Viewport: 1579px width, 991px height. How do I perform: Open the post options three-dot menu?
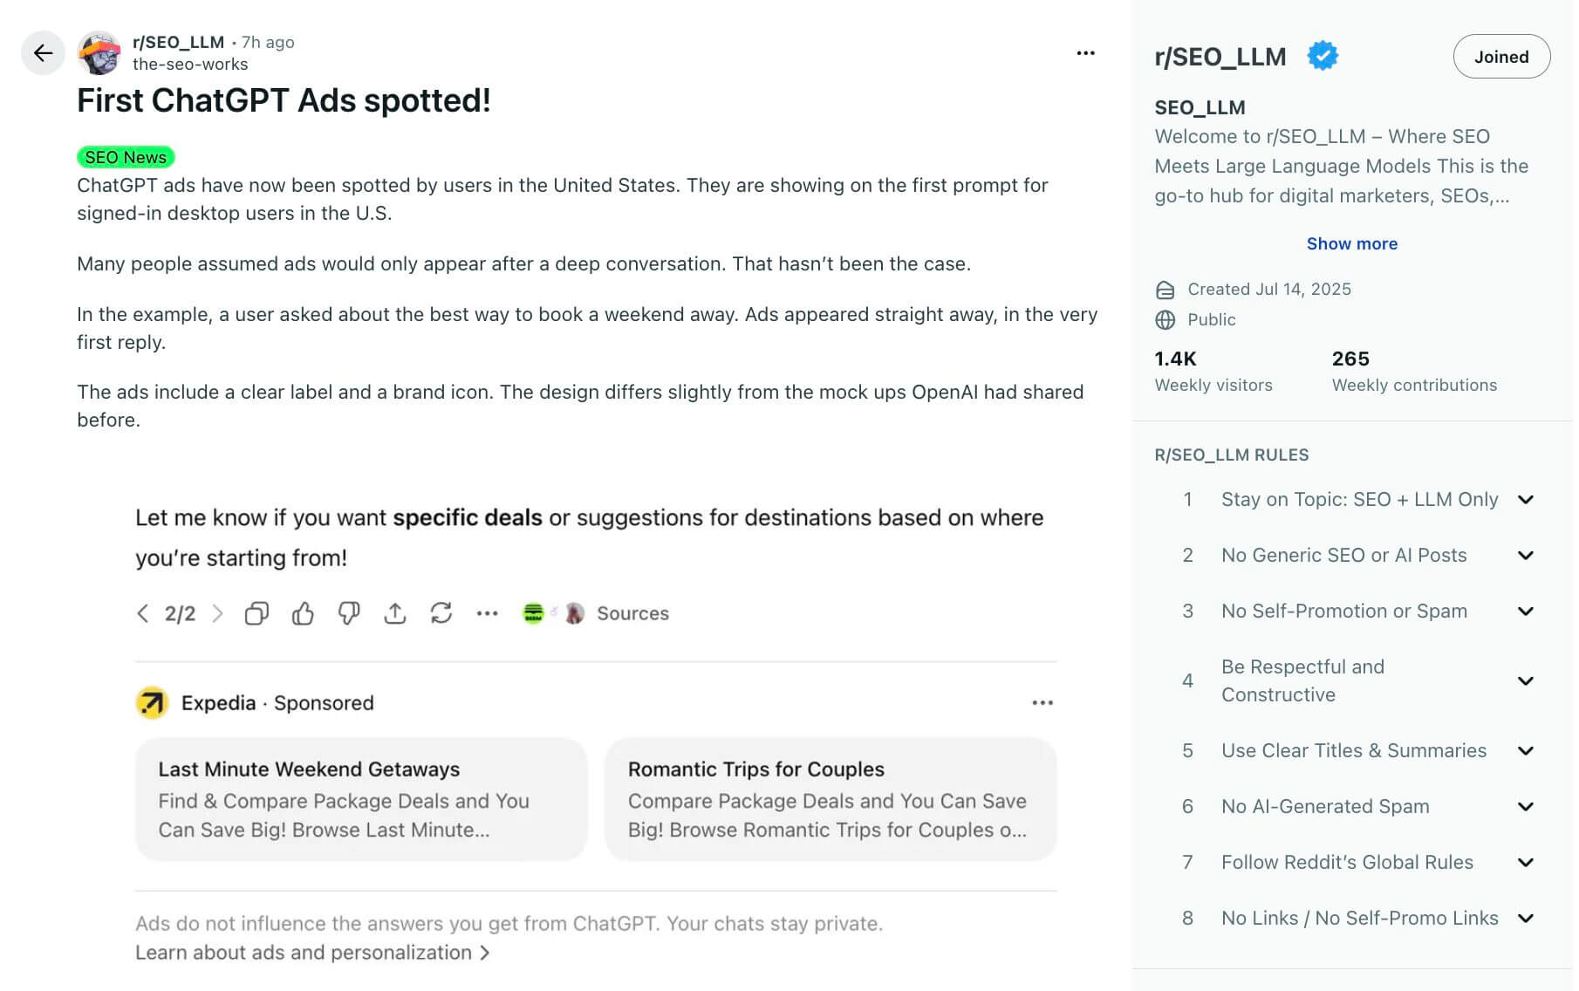tap(1085, 53)
